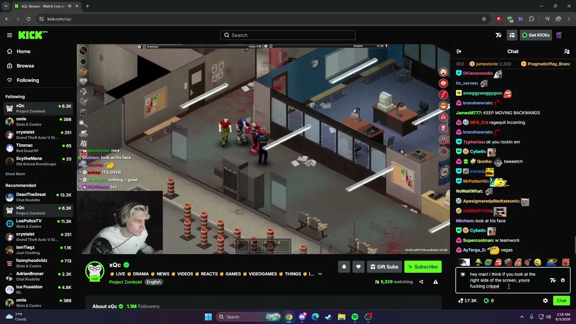
Task: Report the stream with warning icon
Action: point(436,282)
